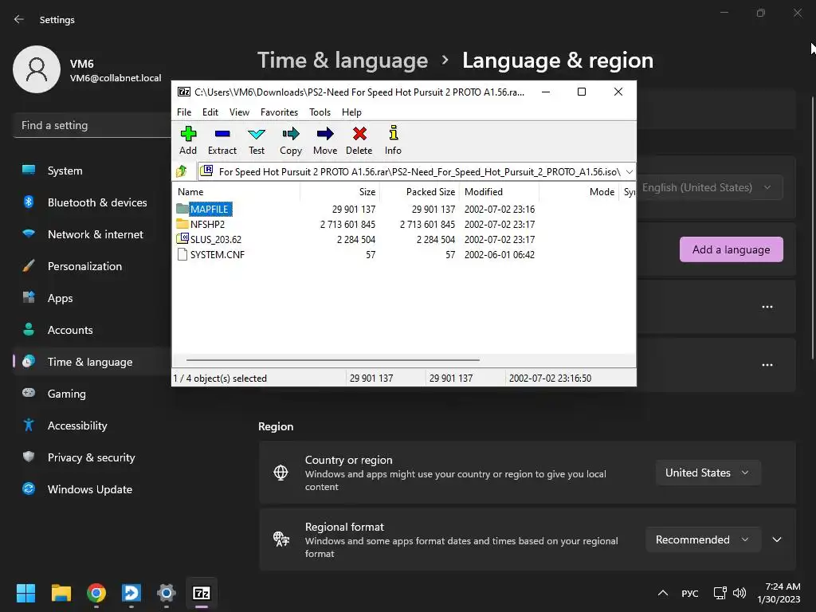Click the Move toolbar icon
Image resolution: width=816 pixels, height=612 pixels.
click(x=325, y=140)
